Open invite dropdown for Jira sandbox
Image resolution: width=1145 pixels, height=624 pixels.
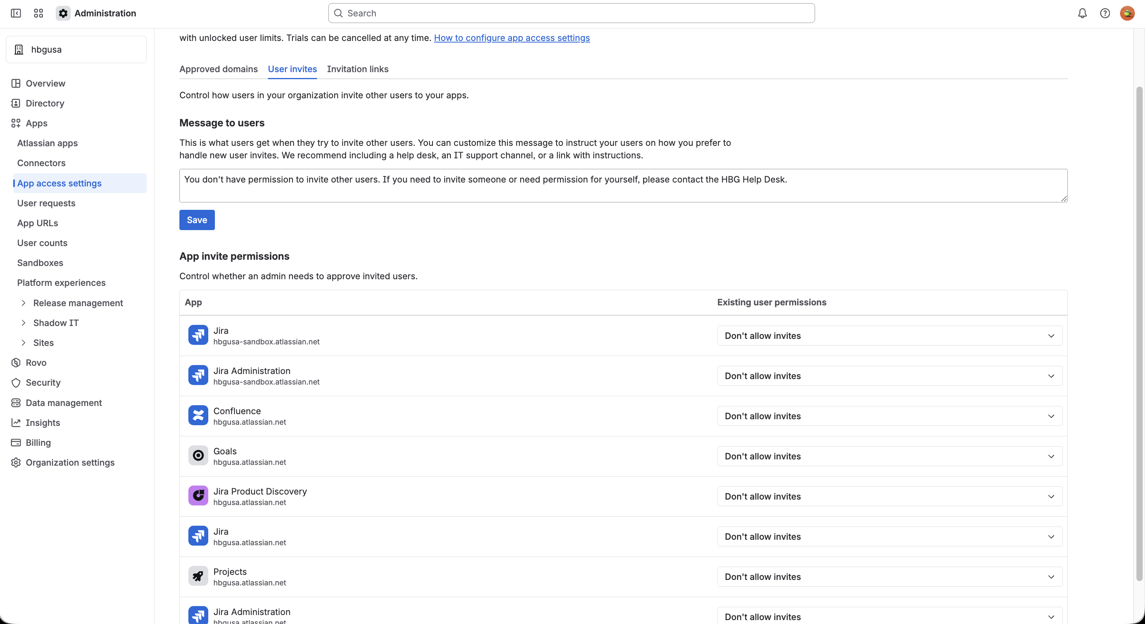[890, 335]
